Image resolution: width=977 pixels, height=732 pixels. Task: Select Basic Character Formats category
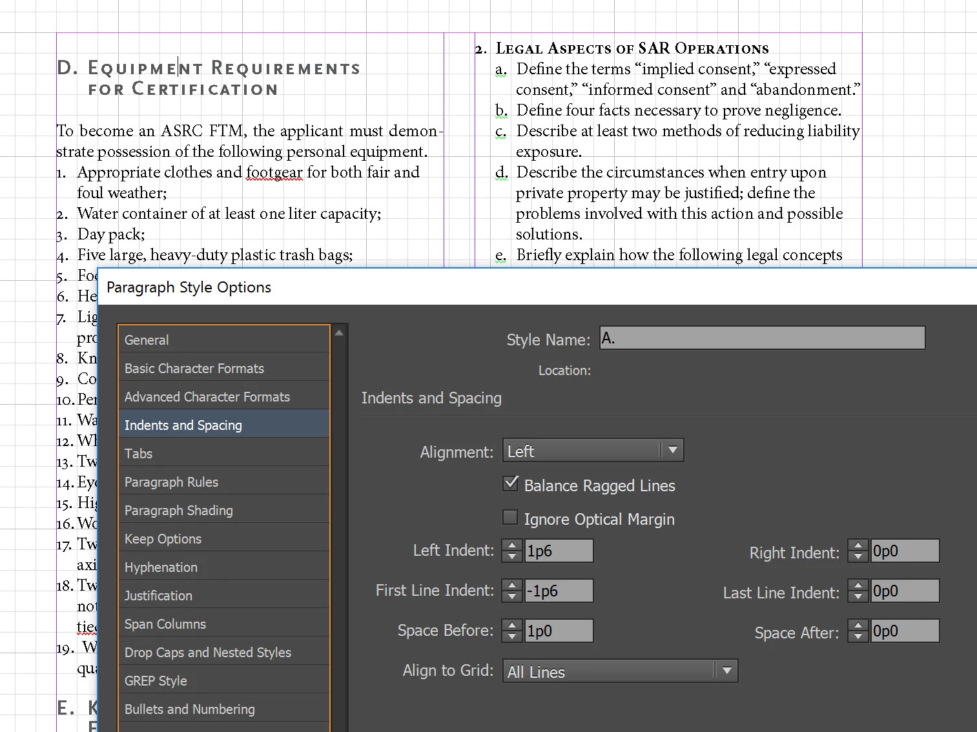click(x=224, y=368)
